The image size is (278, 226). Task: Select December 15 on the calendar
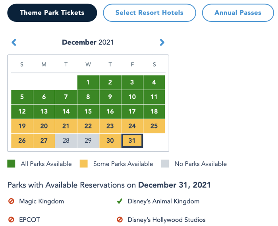click(88, 111)
